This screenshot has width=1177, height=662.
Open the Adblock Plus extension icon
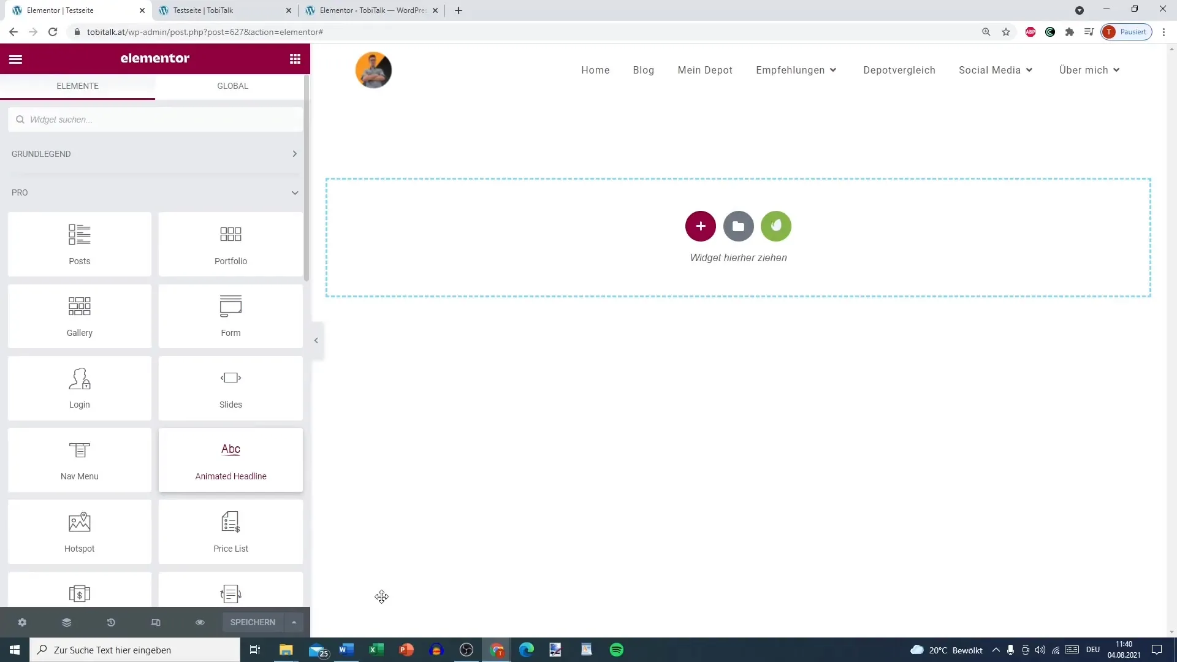[1030, 32]
